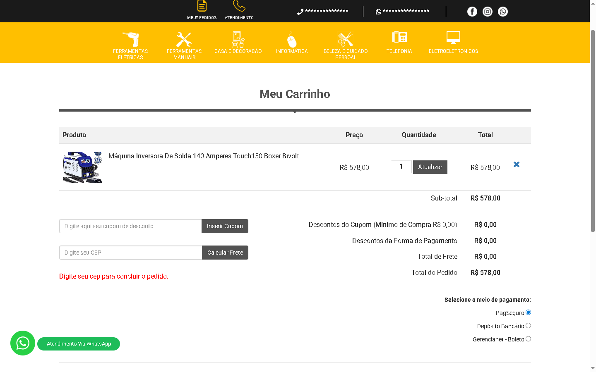596x372 pixels.
Task: Focus the discount coupon input field
Action: click(130, 226)
